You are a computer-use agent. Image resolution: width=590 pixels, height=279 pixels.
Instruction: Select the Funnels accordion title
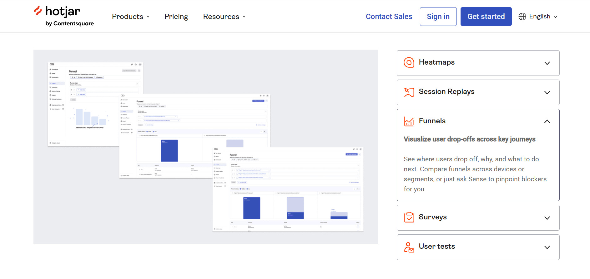[432, 121]
